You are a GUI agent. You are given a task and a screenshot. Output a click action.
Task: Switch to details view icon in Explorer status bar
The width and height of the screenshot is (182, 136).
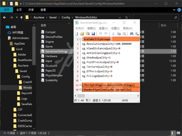coord(172,133)
